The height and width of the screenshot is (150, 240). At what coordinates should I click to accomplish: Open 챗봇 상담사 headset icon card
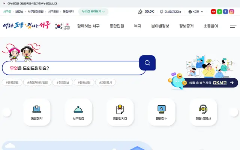[203, 112]
